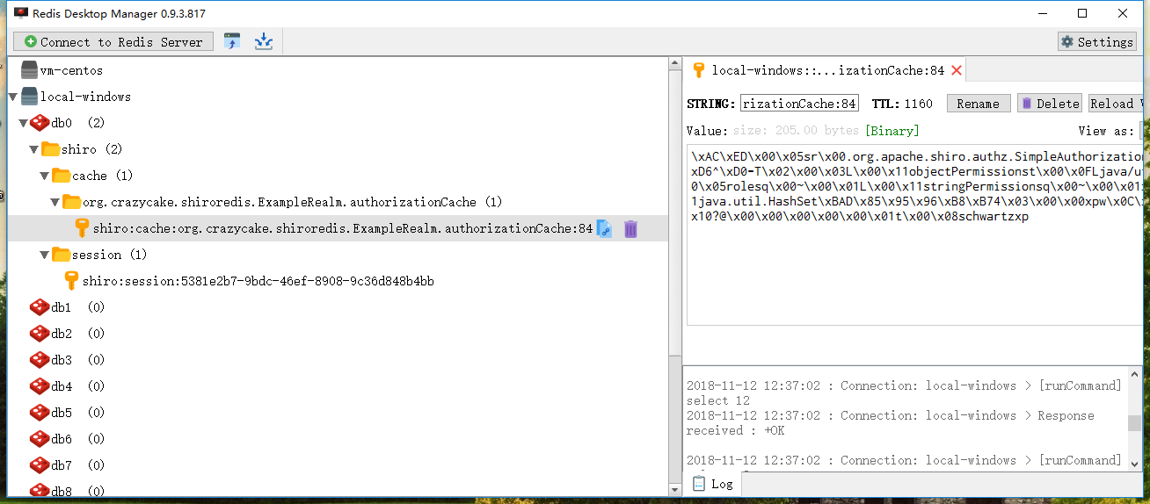Click the db3 database icon
The height and width of the screenshot is (504, 1150).
pos(40,360)
